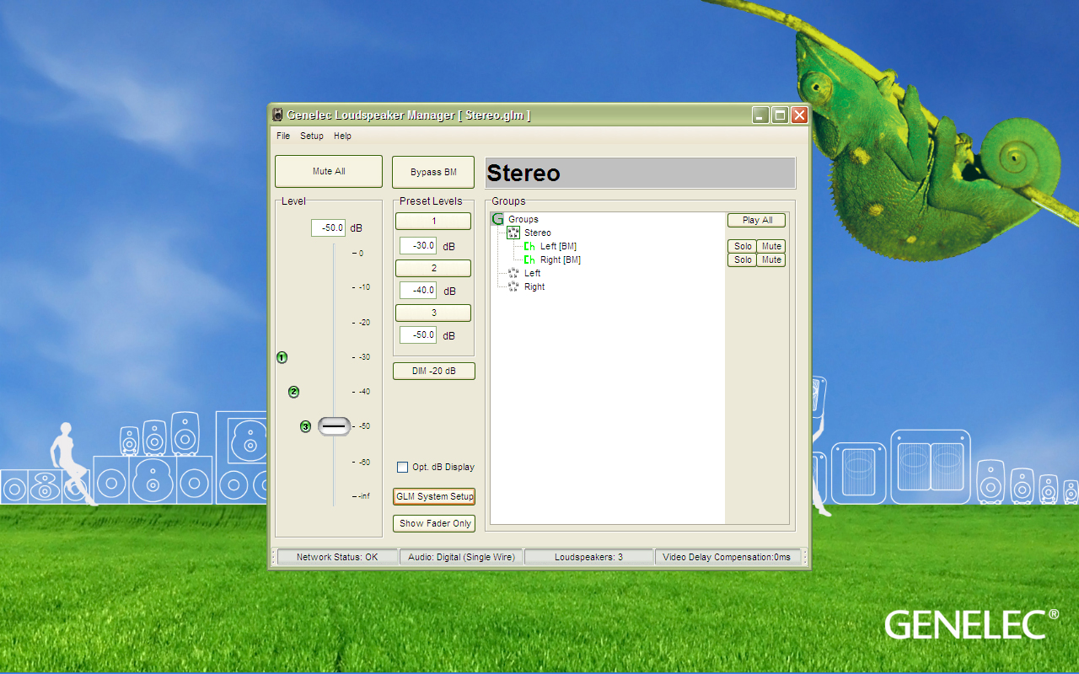Click the level fader knob

click(334, 426)
